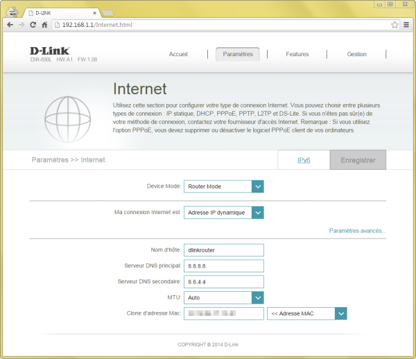Image resolution: width=416 pixels, height=359 pixels.
Task: Expand the MTU dropdown
Action: coord(257,297)
